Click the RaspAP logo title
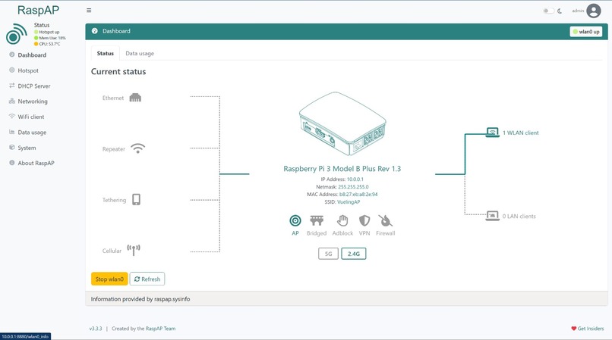Viewport: 612px width, 340px height. tap(38, 10)
